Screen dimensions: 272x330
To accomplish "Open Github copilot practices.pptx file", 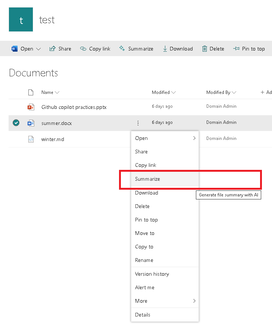I will coord(74,107).
